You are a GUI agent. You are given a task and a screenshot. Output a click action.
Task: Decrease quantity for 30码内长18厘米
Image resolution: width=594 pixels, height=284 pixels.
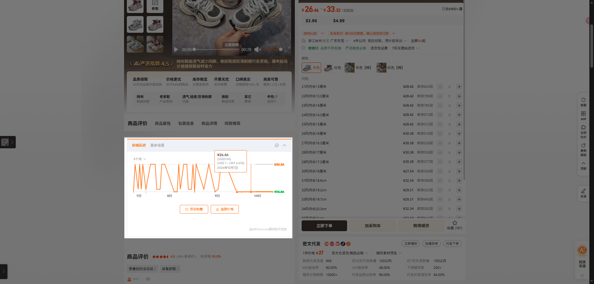coord(440,171)
